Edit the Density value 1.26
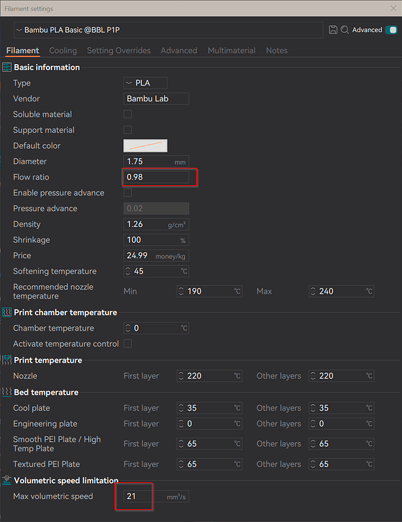The image size is (402, 522). 156,224
